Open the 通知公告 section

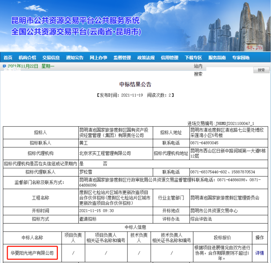[x=75, y=57]
